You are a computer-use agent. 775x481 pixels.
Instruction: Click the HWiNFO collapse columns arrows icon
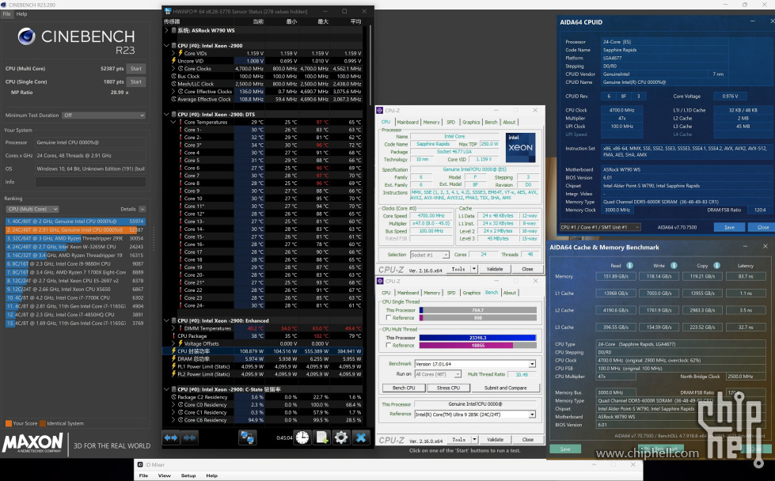(x=190, y=437)
